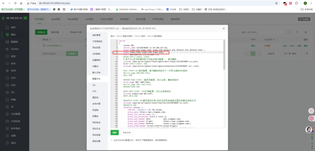Click the search magnifier icon in site list
315x151 pixels.
coord(289,32)
